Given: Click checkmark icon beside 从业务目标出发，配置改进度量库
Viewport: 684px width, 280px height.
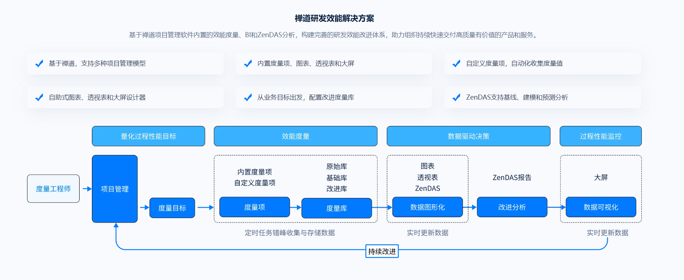Looking at the screenshot, I should tap(248, 97).
